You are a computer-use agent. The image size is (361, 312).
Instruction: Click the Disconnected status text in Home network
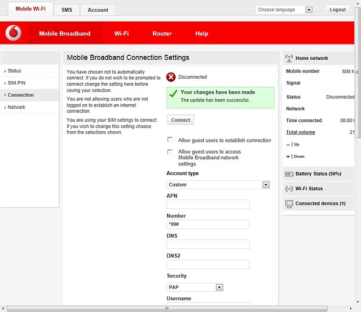(x=340, y=97)
